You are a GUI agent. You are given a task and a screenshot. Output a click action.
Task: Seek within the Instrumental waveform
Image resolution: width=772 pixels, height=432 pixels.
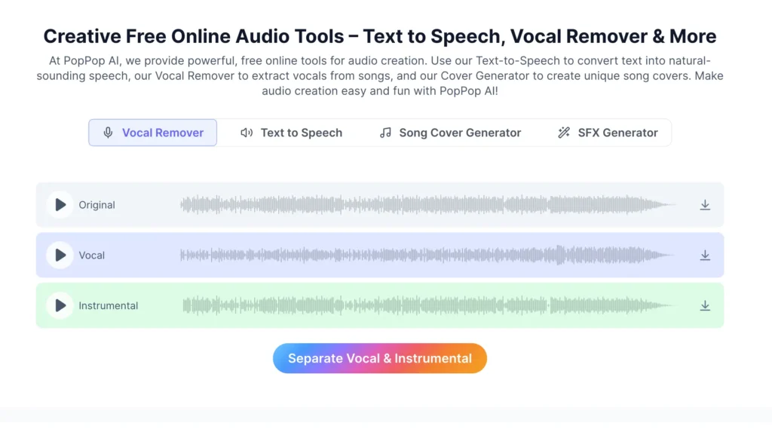pos(428,305)
